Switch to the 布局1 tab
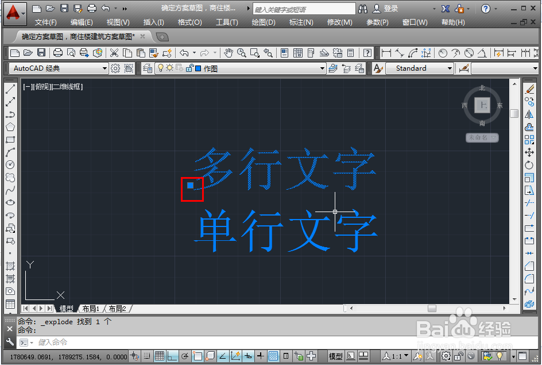The height and width of the screenshot is (365, 542). pos(91,308)
